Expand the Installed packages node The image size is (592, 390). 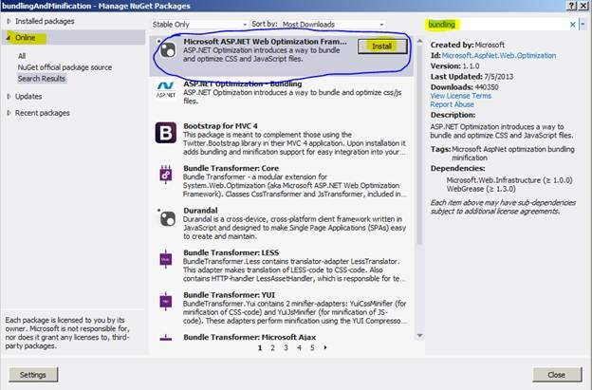(9, 22)
